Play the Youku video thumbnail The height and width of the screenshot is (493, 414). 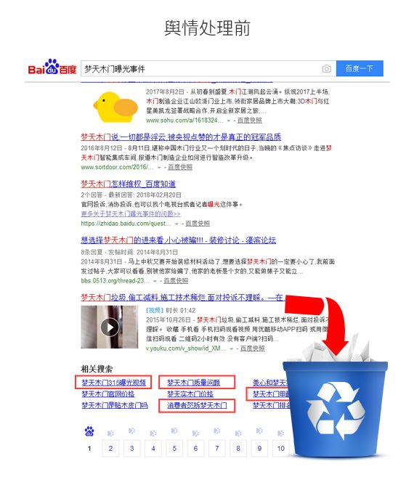click(x=110, y=327)
